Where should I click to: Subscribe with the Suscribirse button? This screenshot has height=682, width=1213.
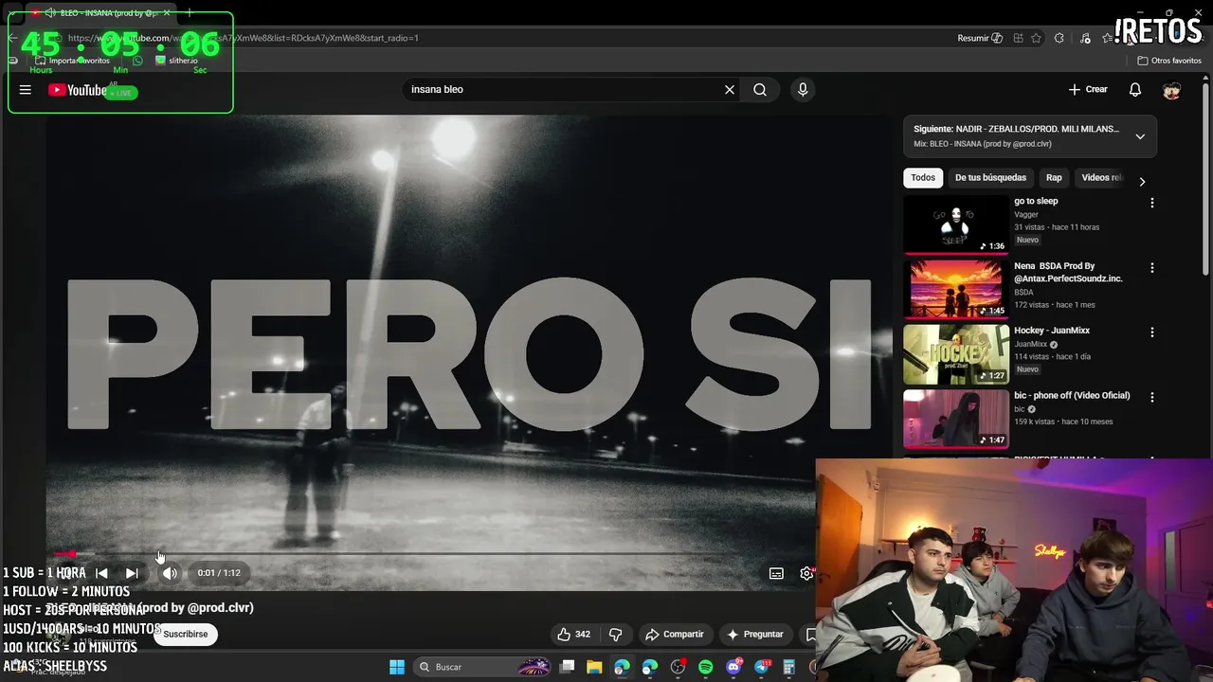[x=185, y=635]
